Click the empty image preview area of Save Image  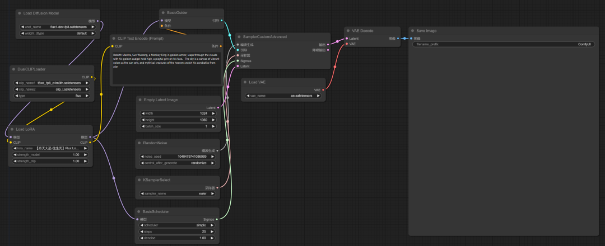(x=503, y=140)
